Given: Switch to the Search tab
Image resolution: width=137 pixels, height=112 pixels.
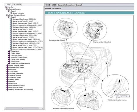Looking at the screenshot, I should coord(18,5).
